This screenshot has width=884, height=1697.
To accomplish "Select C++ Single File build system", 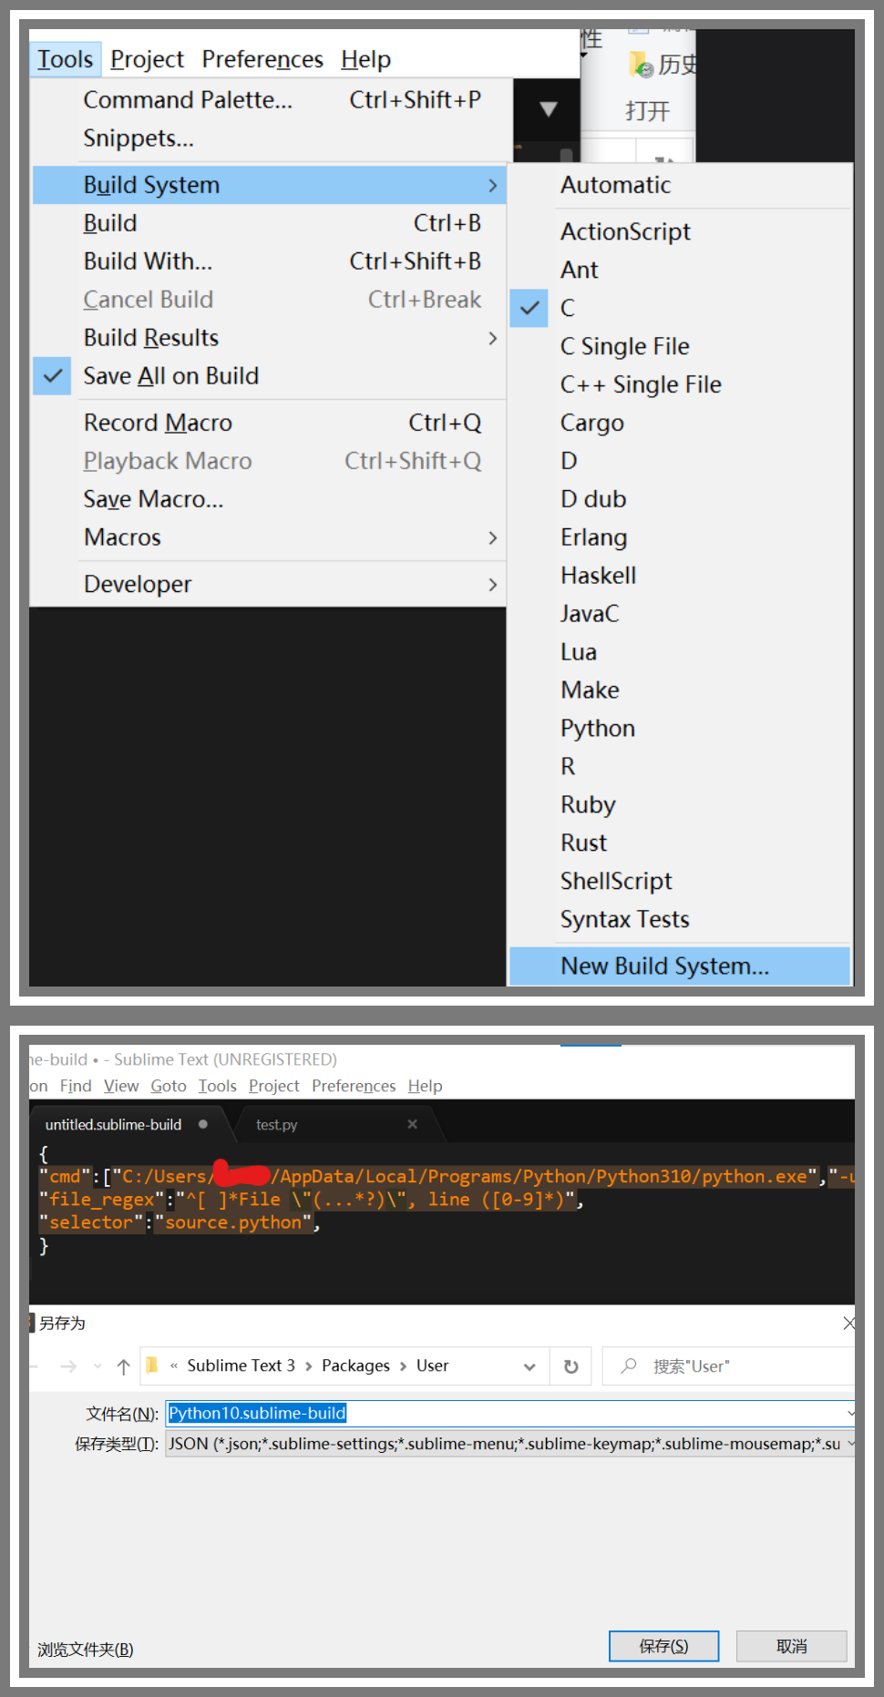I will point(680,384).
